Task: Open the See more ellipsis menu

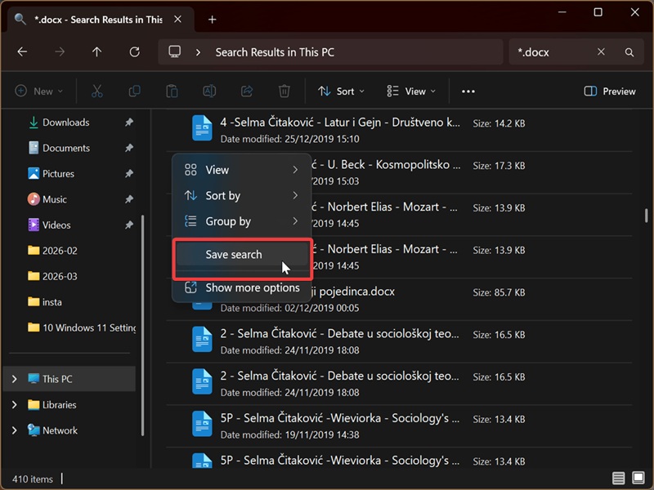Action: pyautogui.click(x=468, y=91)
